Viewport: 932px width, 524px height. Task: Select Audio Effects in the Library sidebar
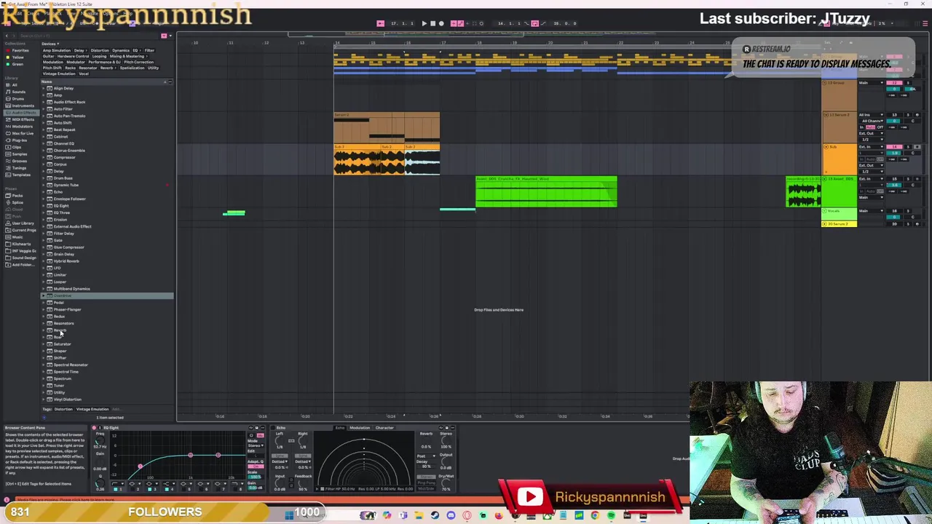[x=23, y=112]
